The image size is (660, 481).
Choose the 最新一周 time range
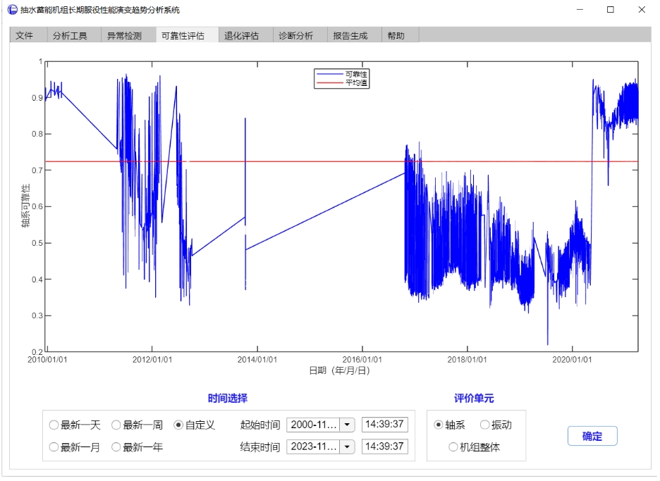click(x=116, y=425)
